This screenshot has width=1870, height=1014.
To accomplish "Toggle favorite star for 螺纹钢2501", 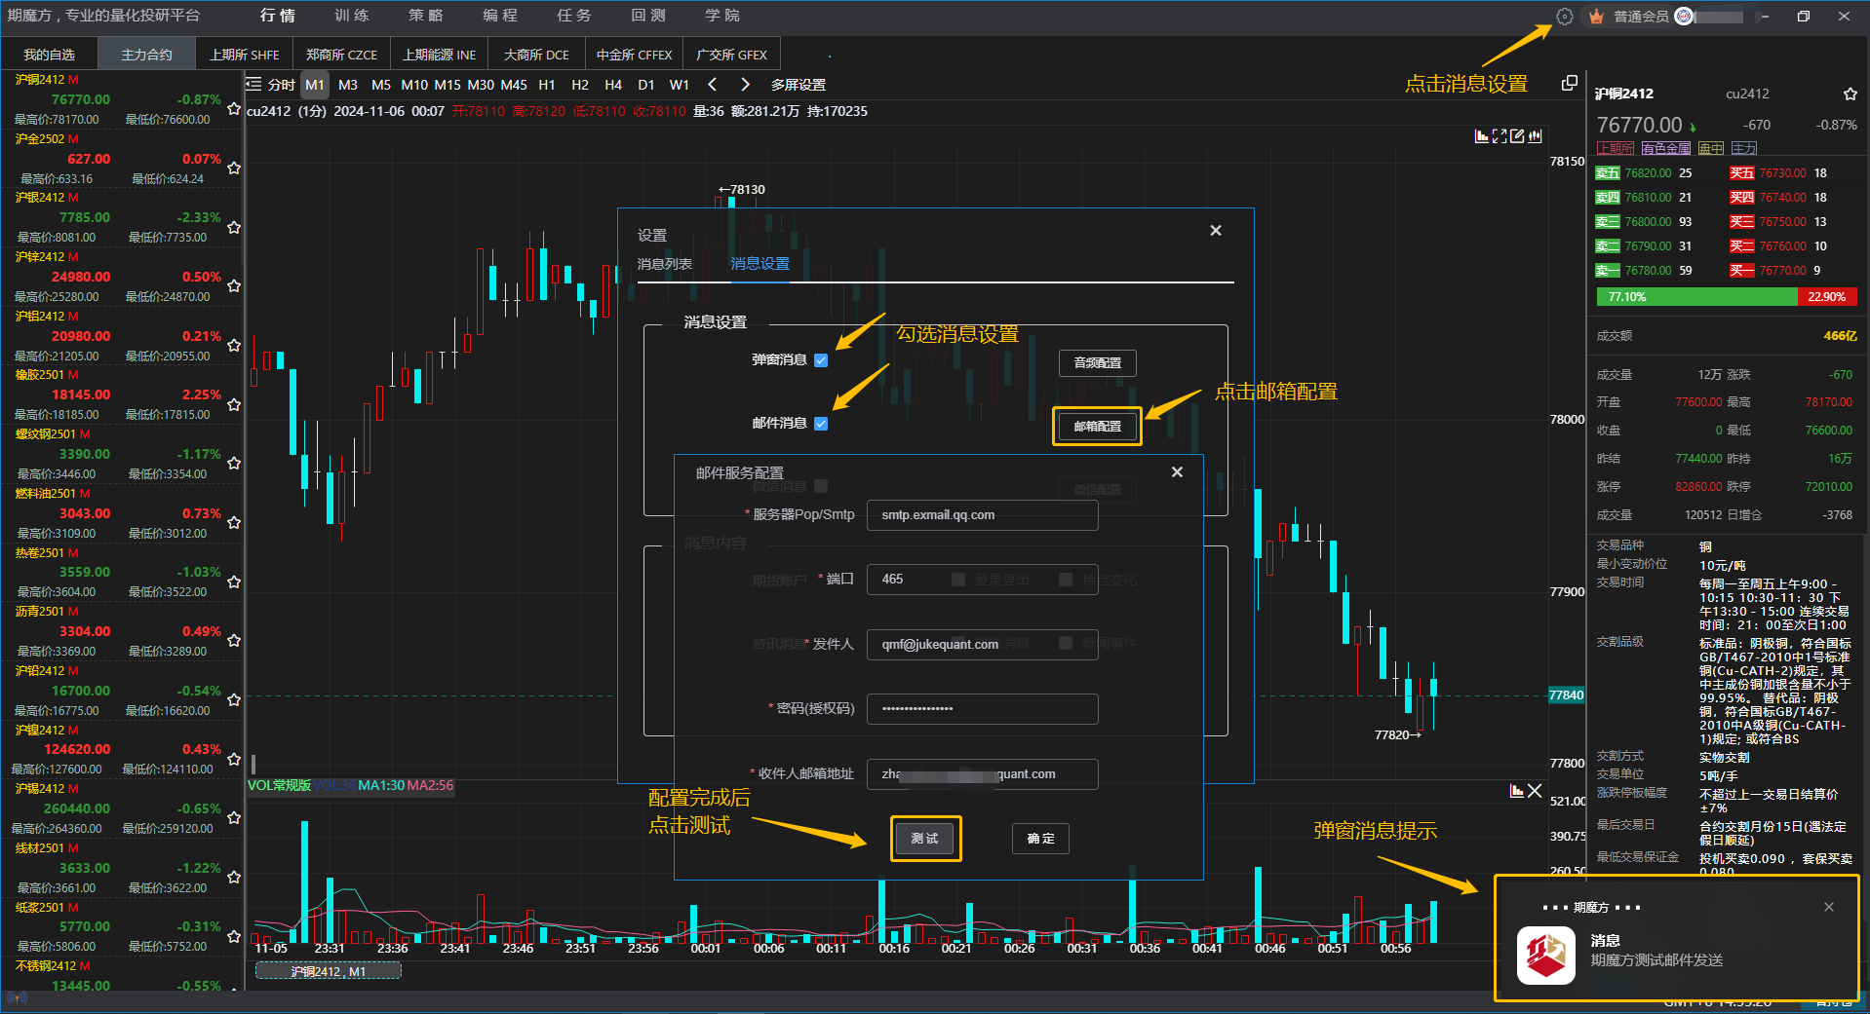I will 234,464.
